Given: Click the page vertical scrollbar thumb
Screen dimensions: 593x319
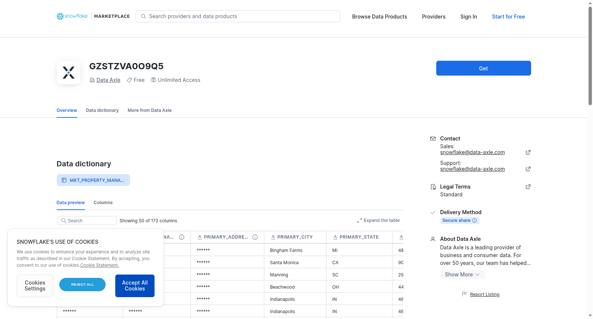Looking at the screenshot, I should point(590,56).
